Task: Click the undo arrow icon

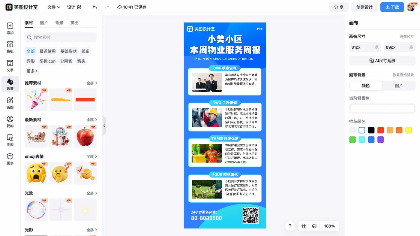Action: (x=95, y=7)
